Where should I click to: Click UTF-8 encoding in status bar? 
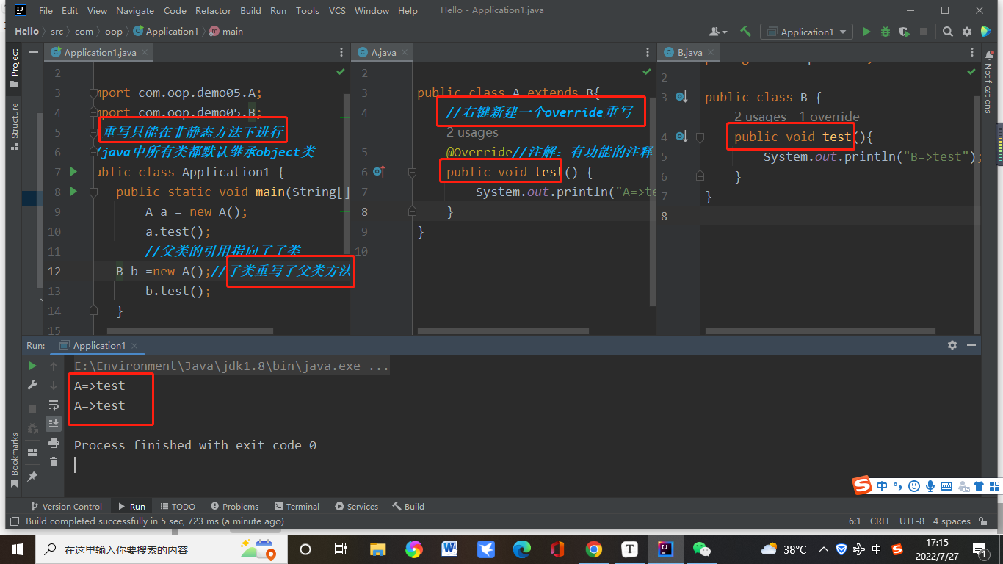click(x=912, y=521)
